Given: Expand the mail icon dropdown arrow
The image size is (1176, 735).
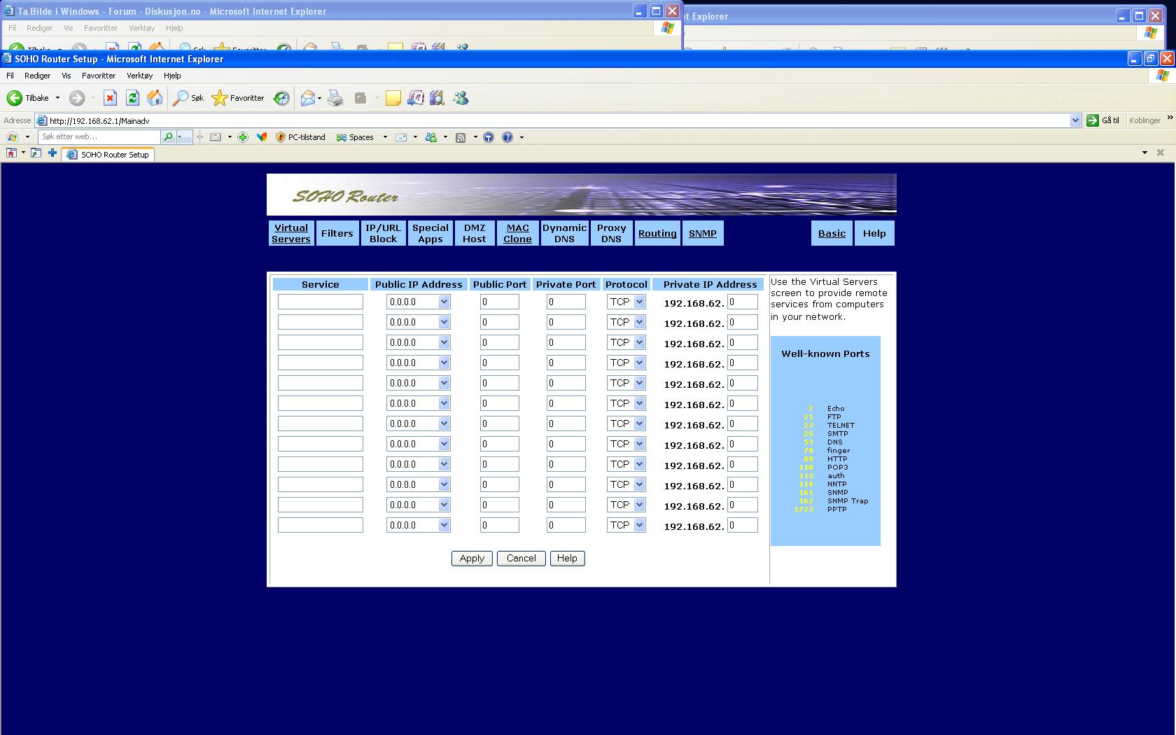Looking at the screenshot, I should 319,98.
